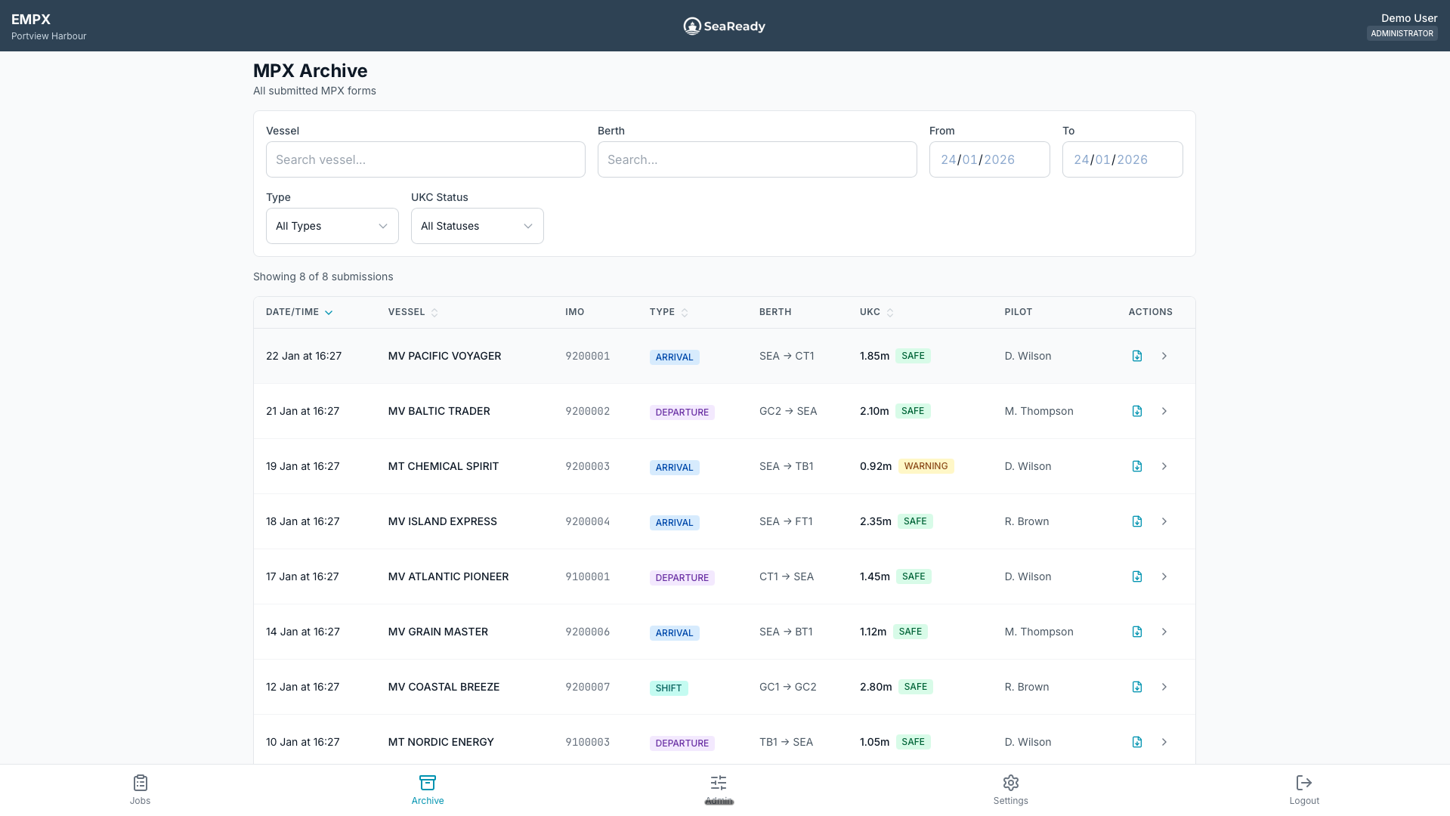
Task: Click the Settings gear icon
Action: click(x=1010, y=783)
